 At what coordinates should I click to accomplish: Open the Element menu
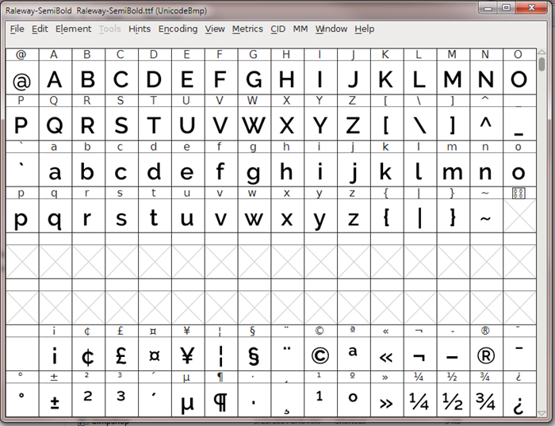tap(73, 29)
